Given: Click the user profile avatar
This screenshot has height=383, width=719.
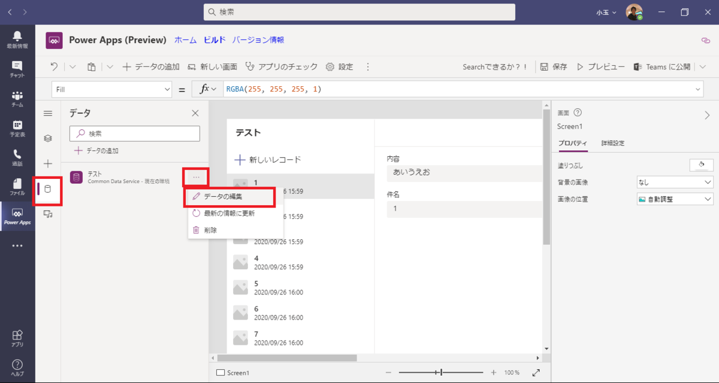Looking at the screenshot, I should [x=634, y=12].
